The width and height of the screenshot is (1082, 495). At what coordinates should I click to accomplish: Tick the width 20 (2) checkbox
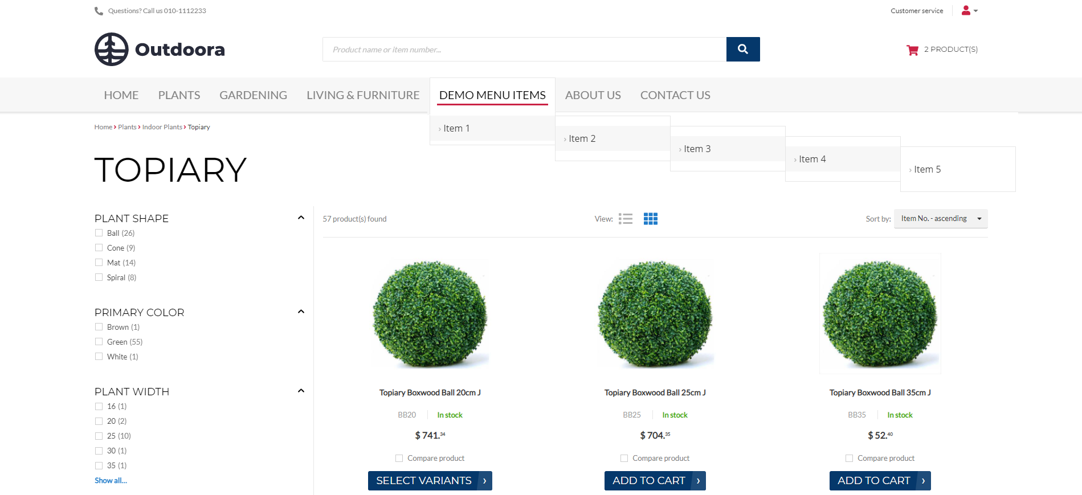pyautogui.click(x=99, y=421)
